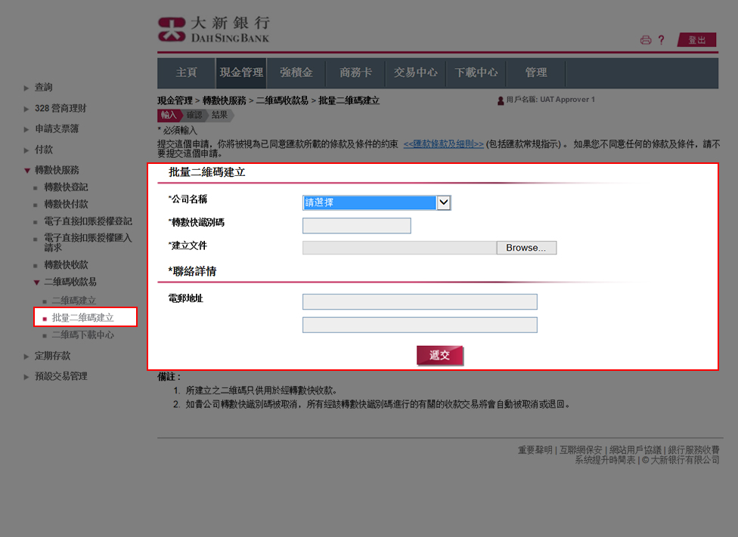The height and width of the screenshot is (537, 738).
Task: Click the 遞交 submit button
Action: pos(440,355)
